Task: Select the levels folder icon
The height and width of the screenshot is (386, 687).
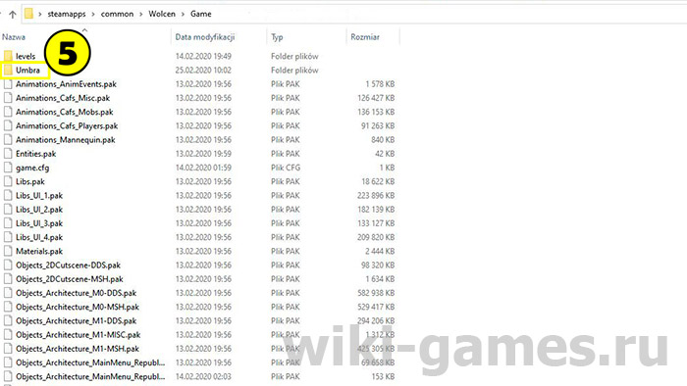Action: [x=8, y=56]
